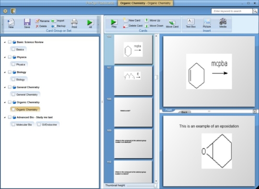The image size is (259, 189).
Task: Collapse the Biology group
Action: tap(5, 73)
